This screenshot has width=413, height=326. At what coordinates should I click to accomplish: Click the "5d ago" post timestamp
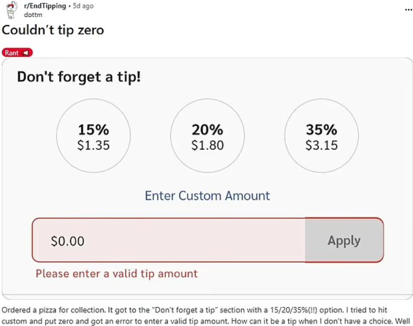(x=83, y=6)
